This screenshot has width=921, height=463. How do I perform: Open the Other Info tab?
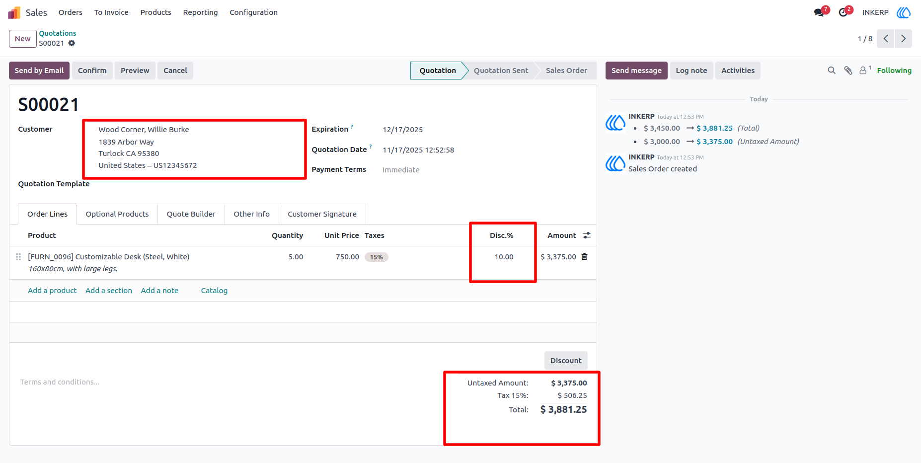[252, 214]
